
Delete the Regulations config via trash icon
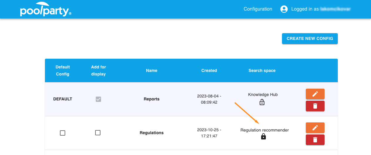pyautogui.click(x=315, y=140)
